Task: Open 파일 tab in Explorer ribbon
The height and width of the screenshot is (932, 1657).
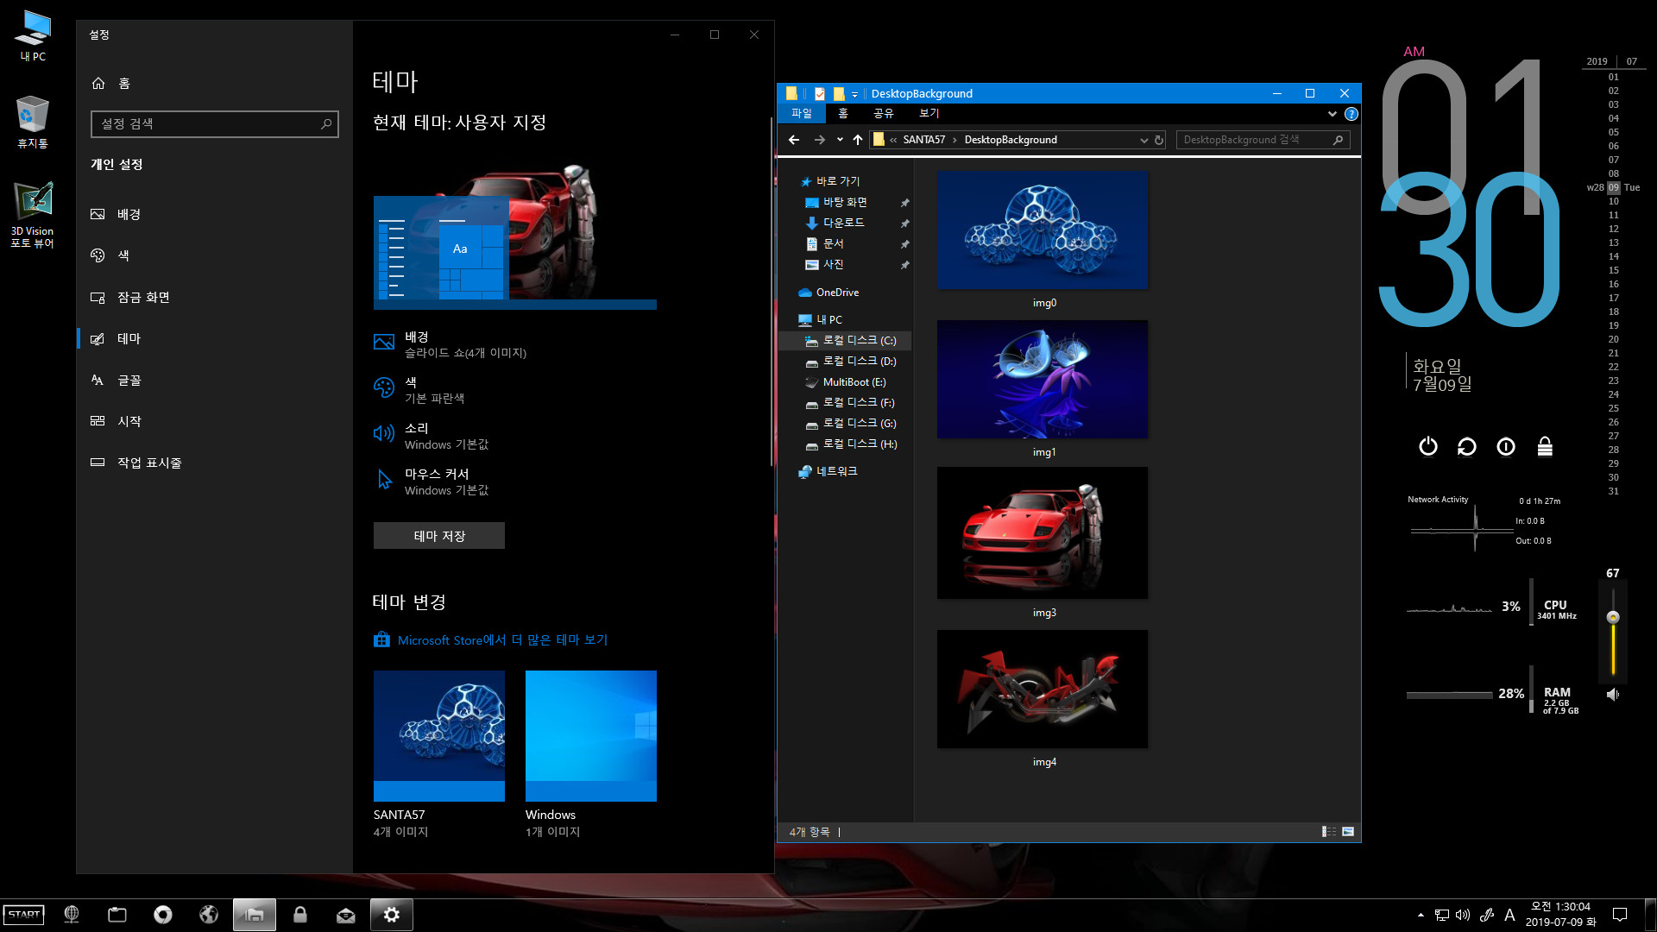Action: pyautogui.click(x=802, y=113)
